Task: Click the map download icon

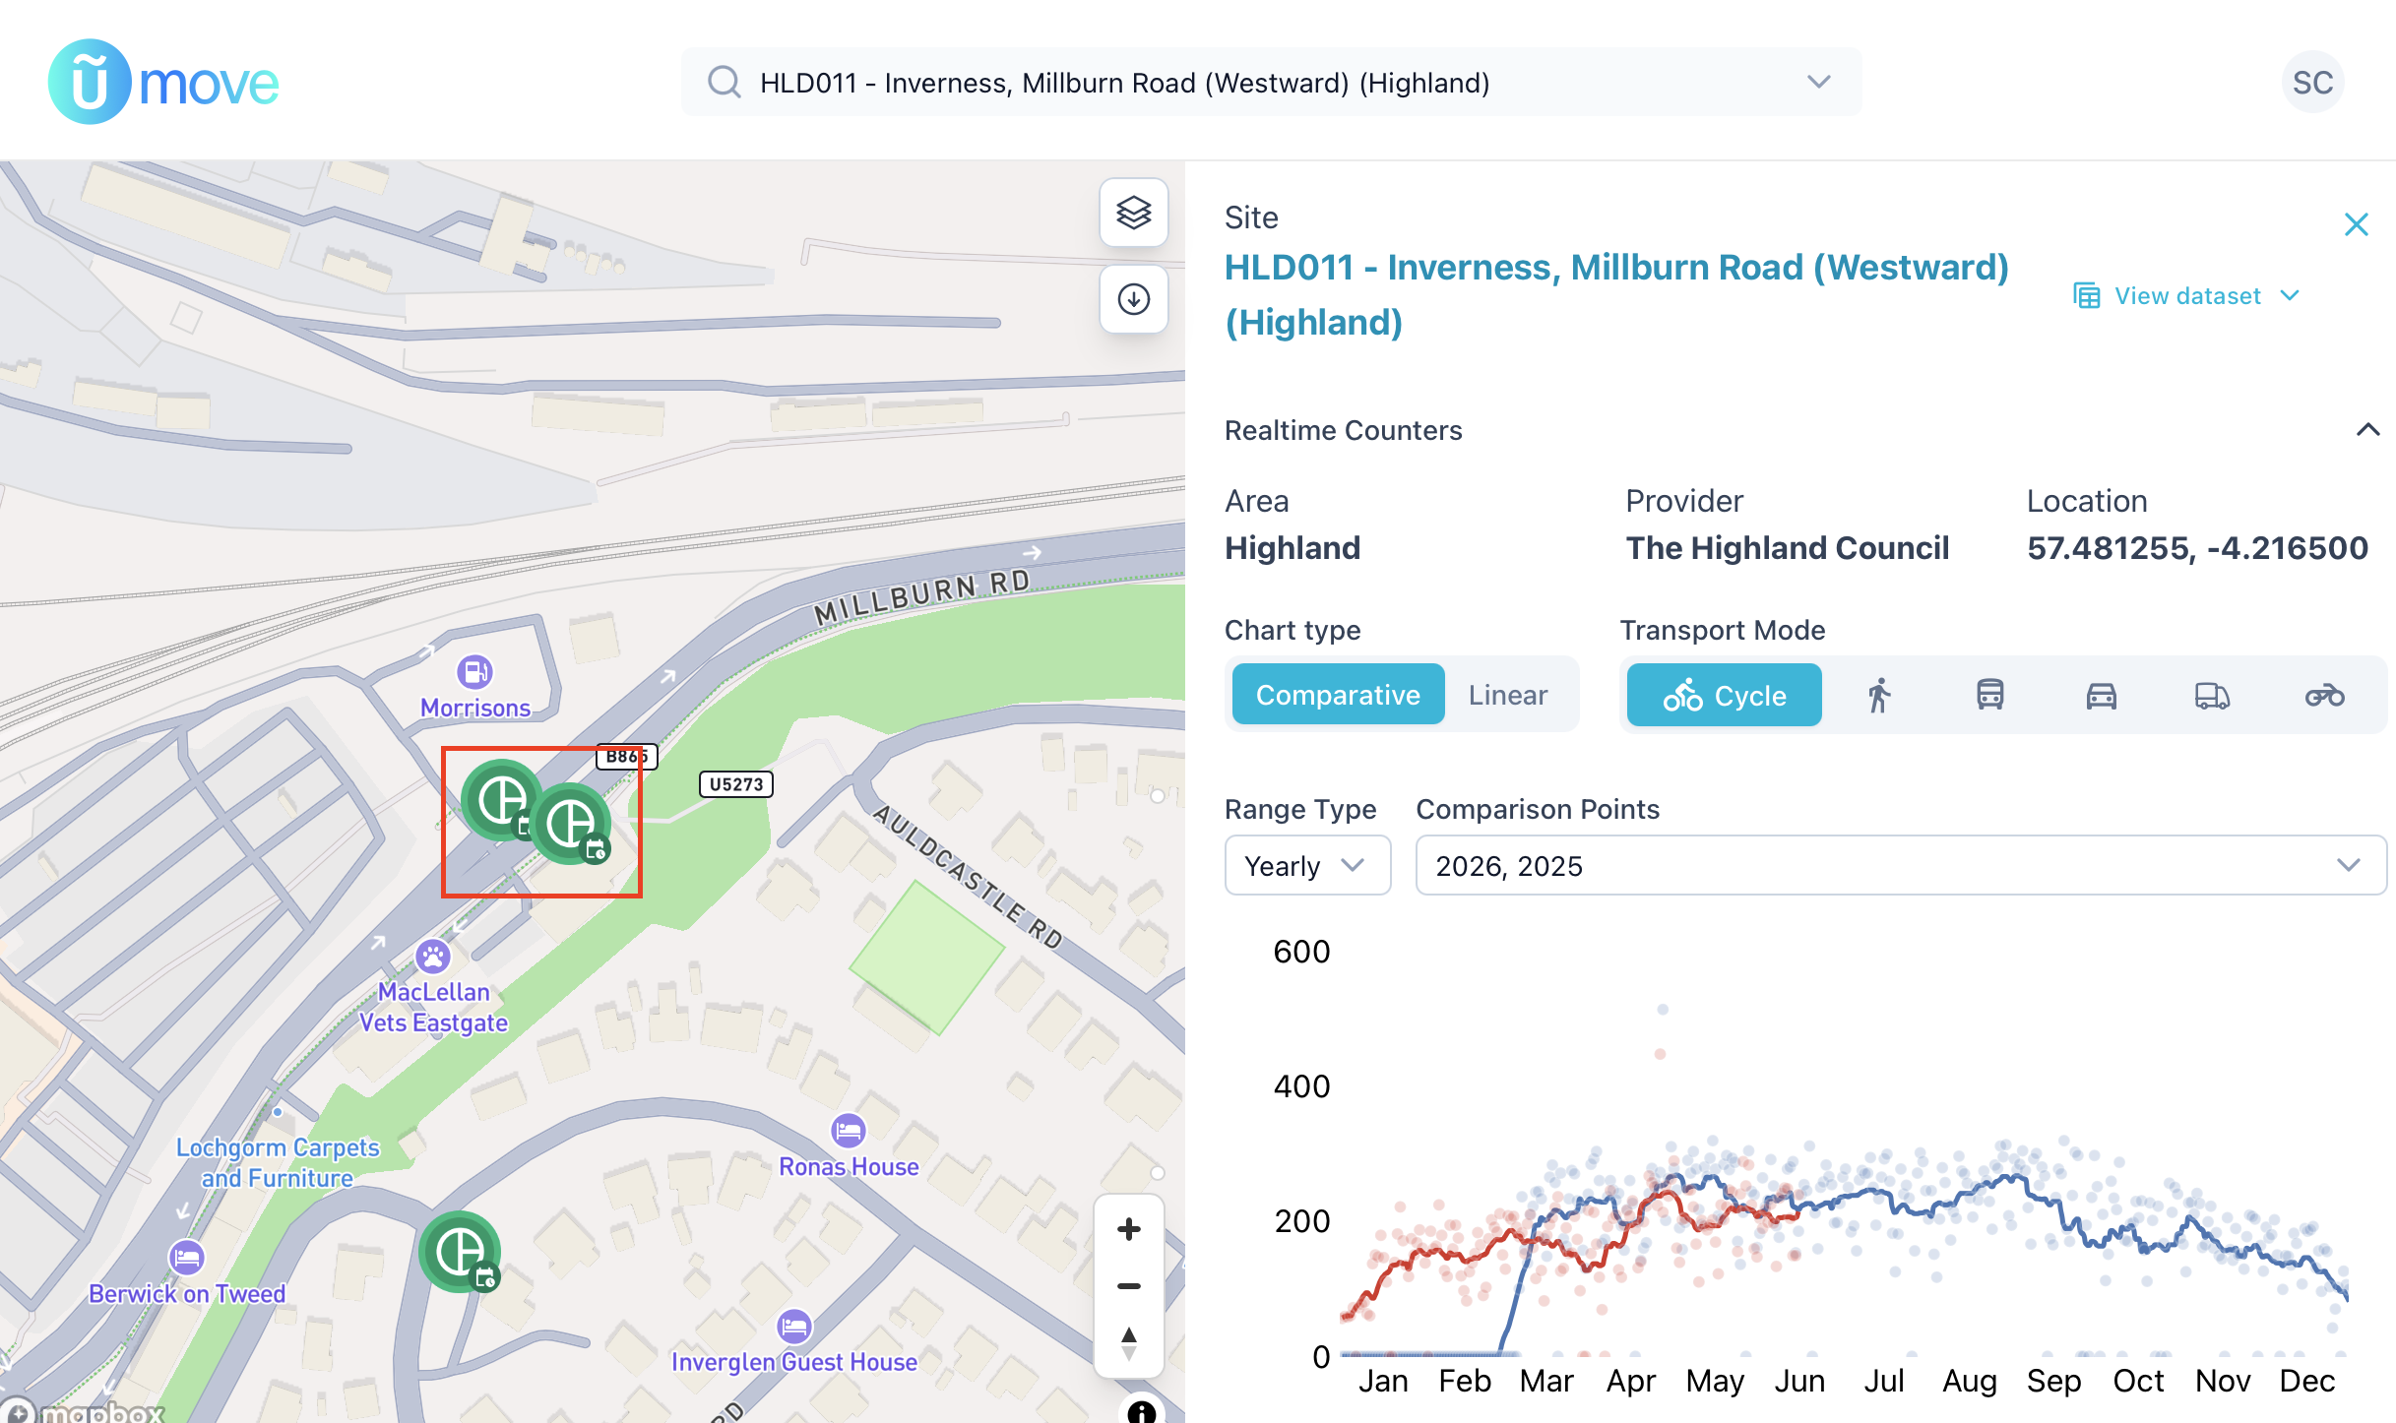Action: 1133,299
